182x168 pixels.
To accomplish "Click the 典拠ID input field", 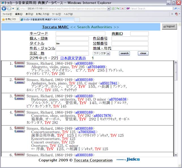I will pos(140,34).
